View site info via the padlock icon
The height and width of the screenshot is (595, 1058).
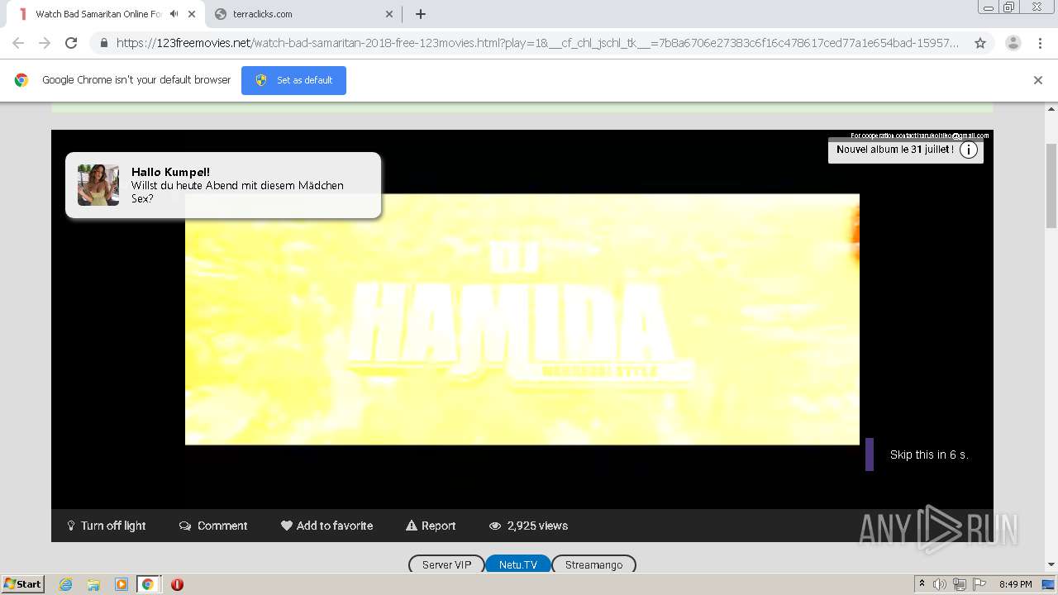pyautogui.click(x=103, y=43)
